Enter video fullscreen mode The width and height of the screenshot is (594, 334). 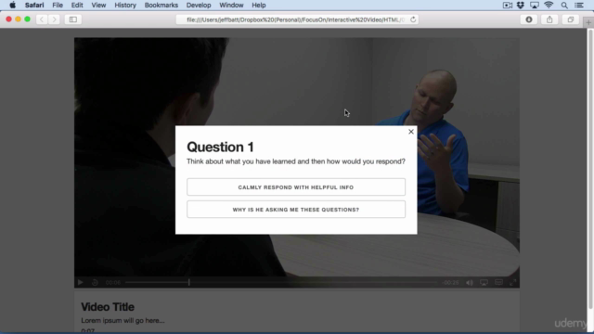point(513,282)
